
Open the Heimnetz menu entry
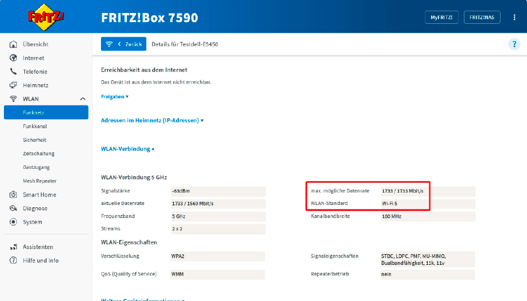point(36,85)
